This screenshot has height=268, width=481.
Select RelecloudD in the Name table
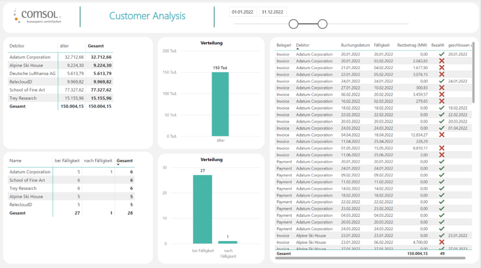point(20,205)
